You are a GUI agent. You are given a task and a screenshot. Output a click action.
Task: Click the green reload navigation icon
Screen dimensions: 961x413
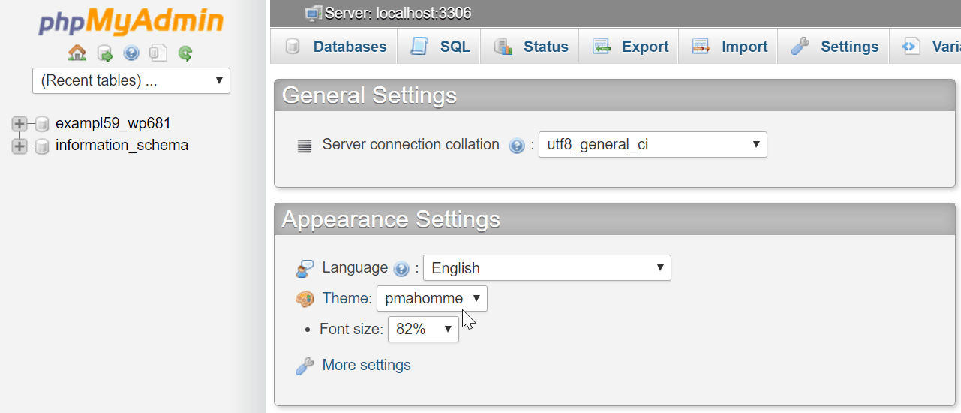pyautogui.click(x=185, y=53)
